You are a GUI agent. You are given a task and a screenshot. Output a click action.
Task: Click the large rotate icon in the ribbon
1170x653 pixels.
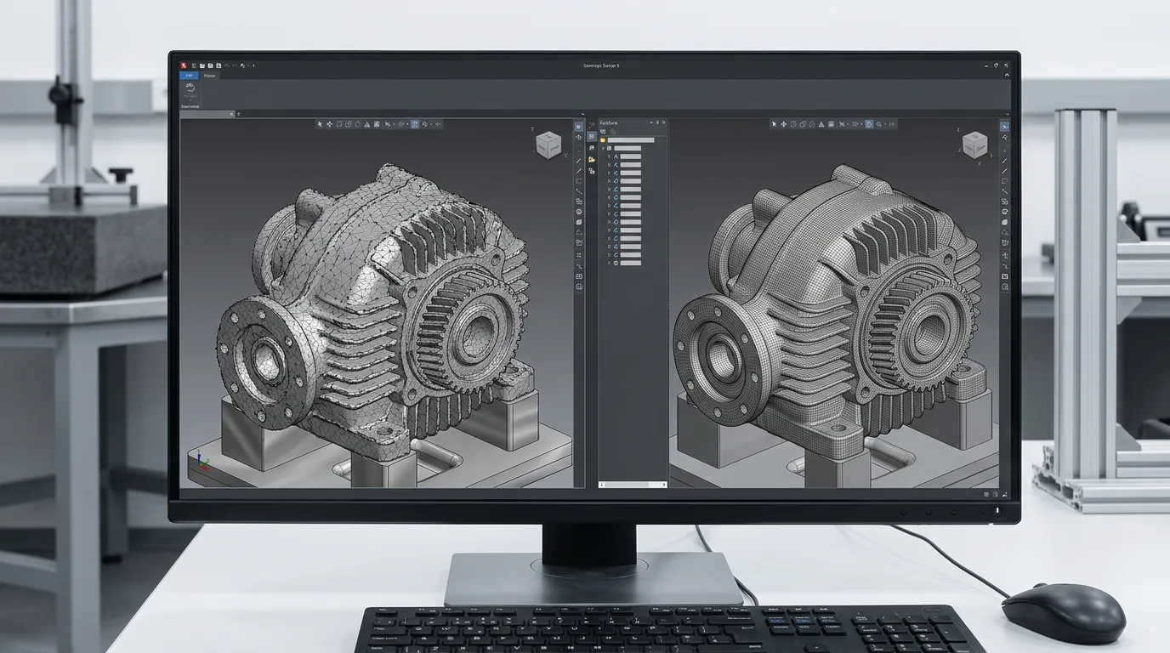[190, 88]
